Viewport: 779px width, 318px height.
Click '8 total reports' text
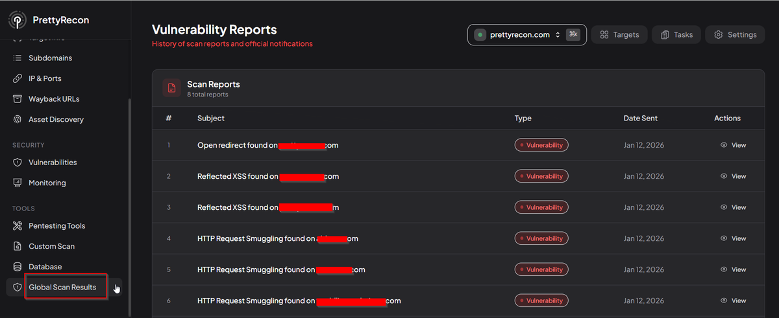click(x=208, y=95)
